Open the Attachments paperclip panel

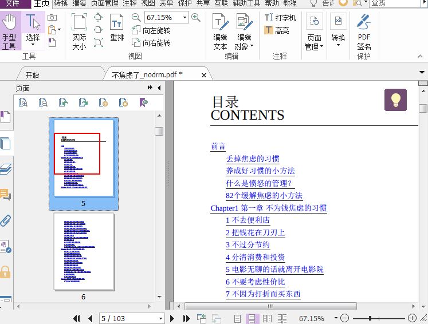pyautogui.click(x=6, y=220)
